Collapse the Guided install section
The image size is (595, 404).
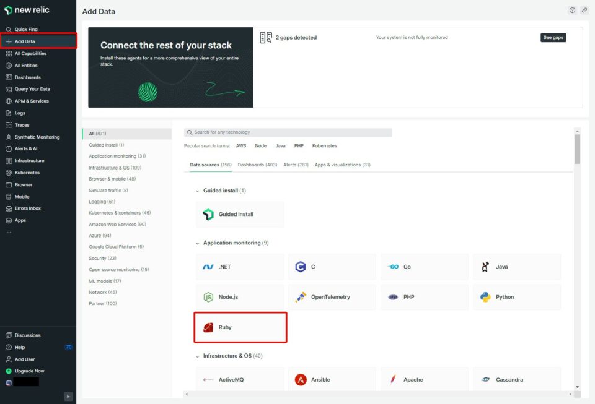coord(197,190)
